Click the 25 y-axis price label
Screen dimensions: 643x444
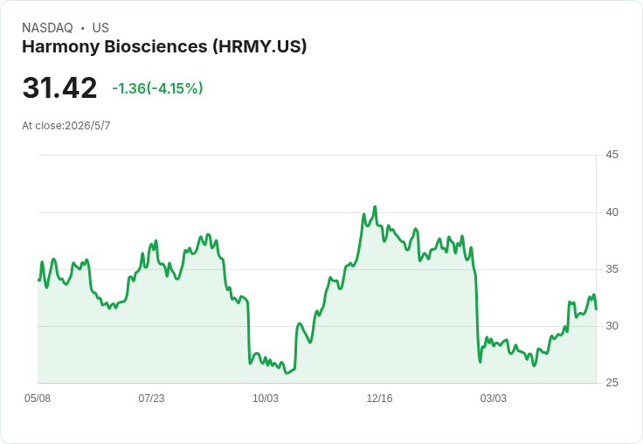612,383
